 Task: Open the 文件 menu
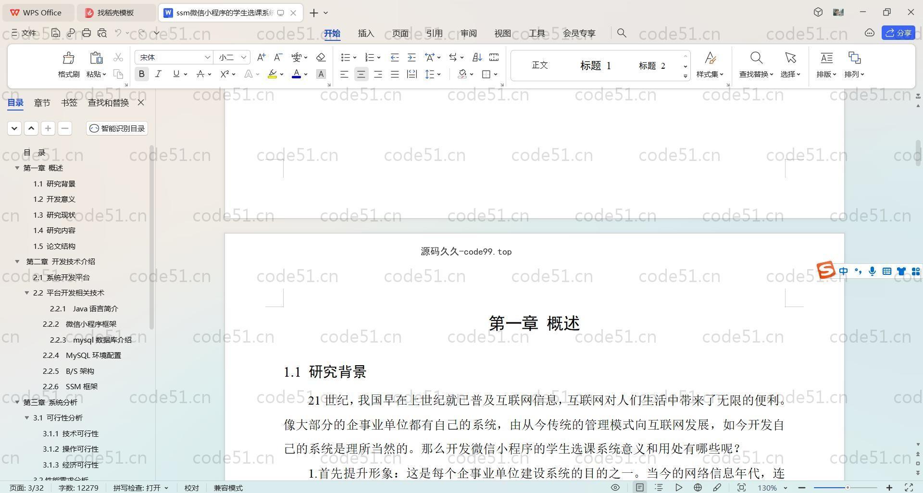pyautogui.click(x=24, y=33)
